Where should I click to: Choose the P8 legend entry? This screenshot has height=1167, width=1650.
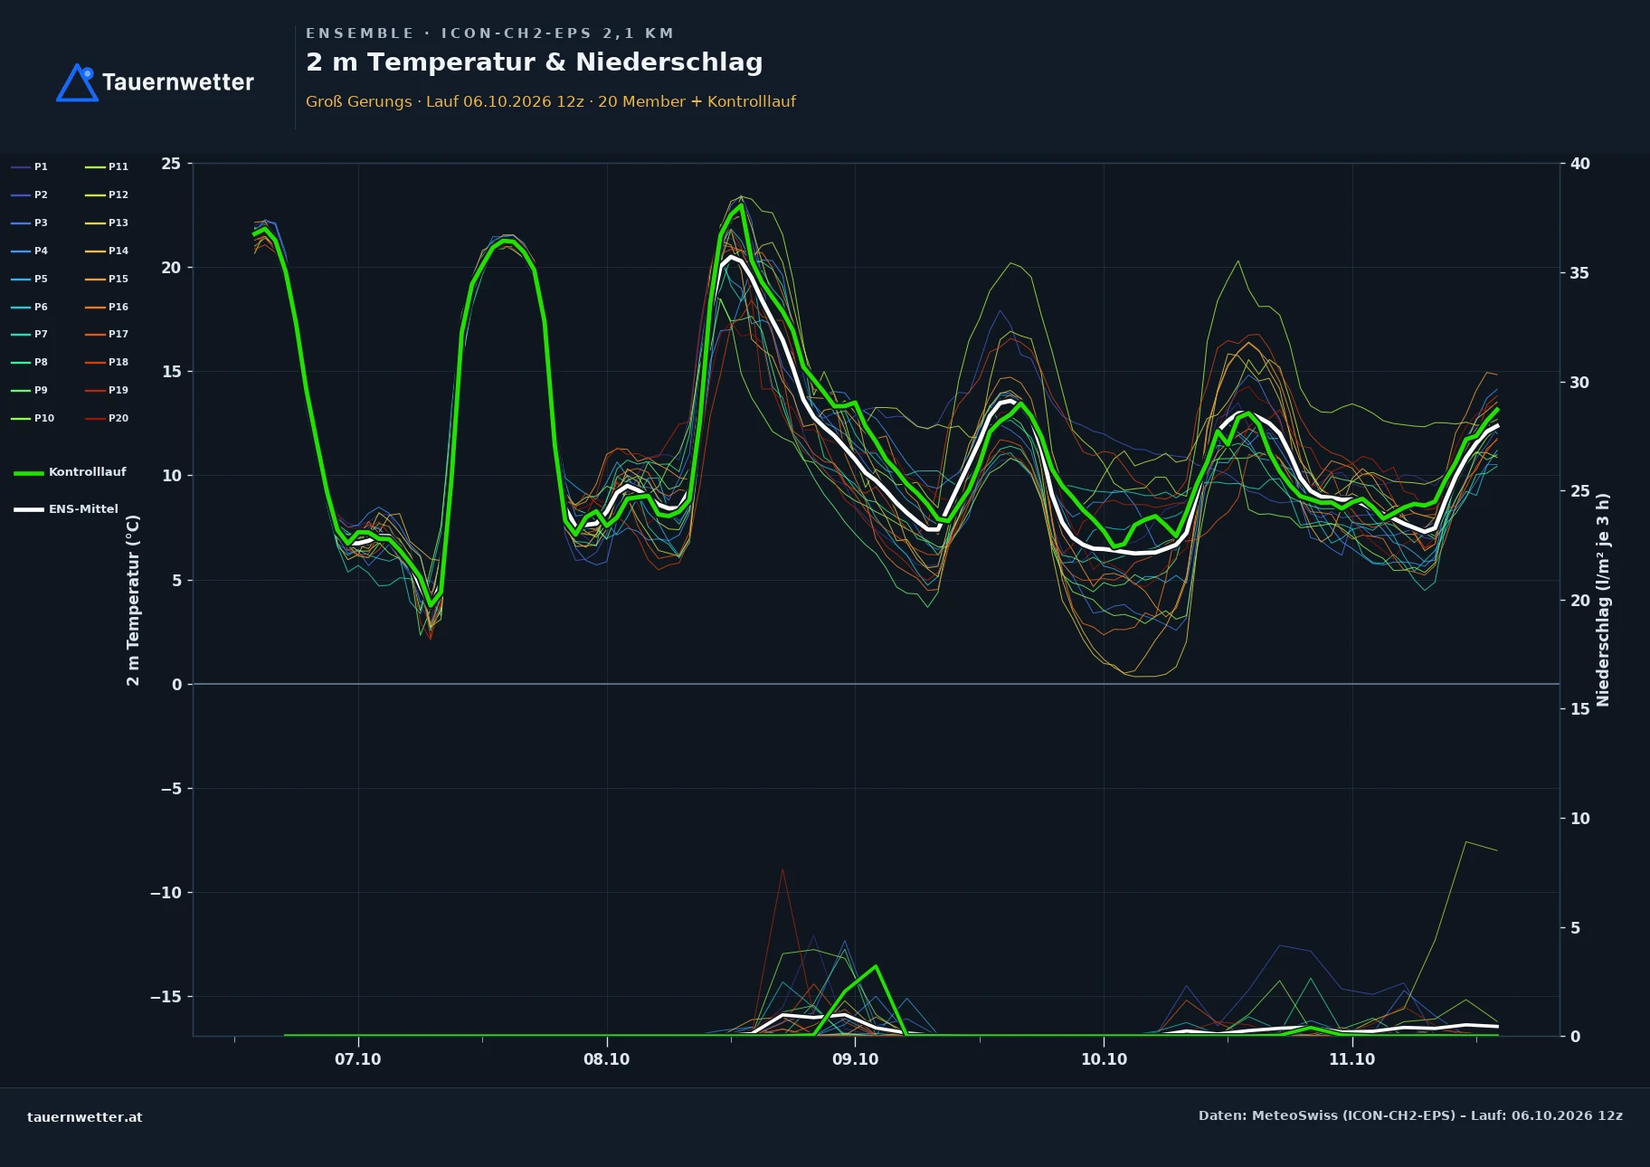click(x=30, y=362)
